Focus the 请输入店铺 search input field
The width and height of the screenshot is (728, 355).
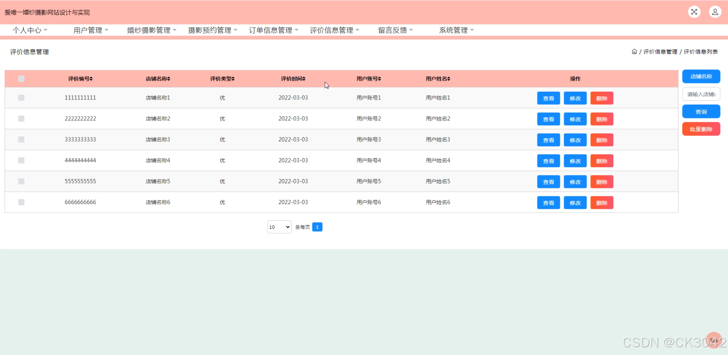point(701,94)
